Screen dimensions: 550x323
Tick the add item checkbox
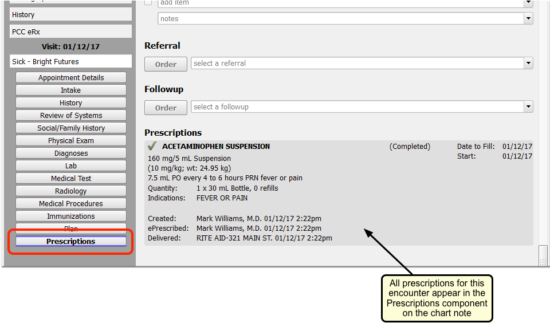[148, 2]
